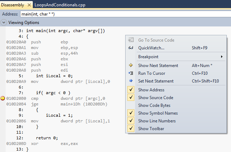Enable Show Code Bytes option
The image size is (231, 152).
click(x=154, y=105)
